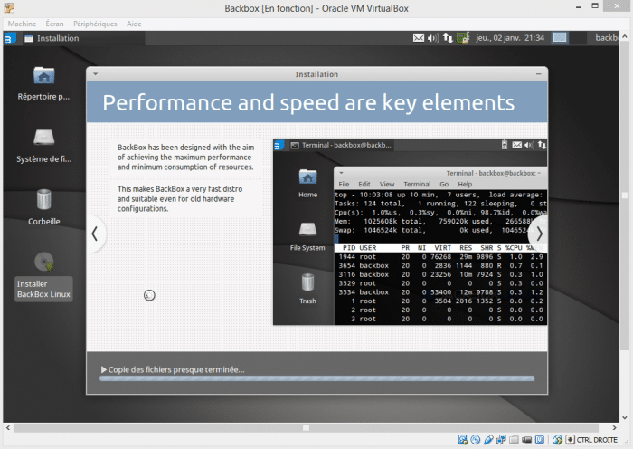Open the Installation window menu arrow
This screenshot has width=633, height=449.
(95, 74)
